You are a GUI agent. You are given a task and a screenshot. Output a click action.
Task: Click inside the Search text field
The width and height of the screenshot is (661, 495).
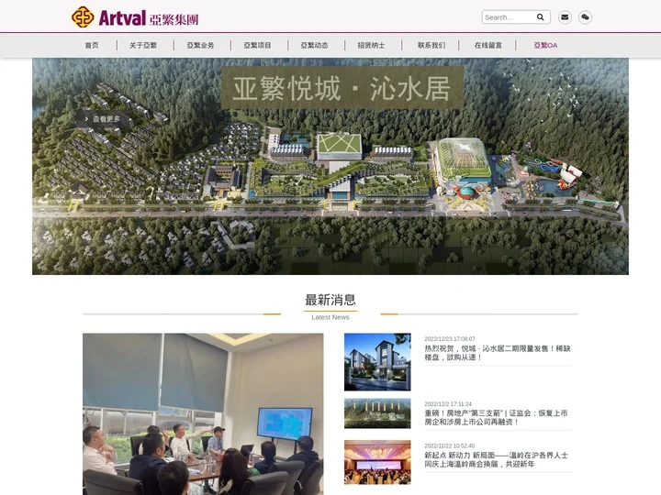[x=508, y=16]
